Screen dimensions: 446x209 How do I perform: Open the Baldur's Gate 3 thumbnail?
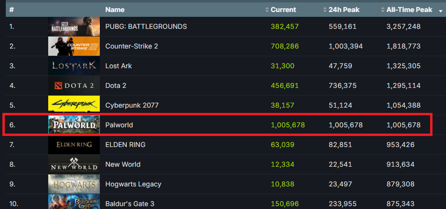[x=74, y=202]
